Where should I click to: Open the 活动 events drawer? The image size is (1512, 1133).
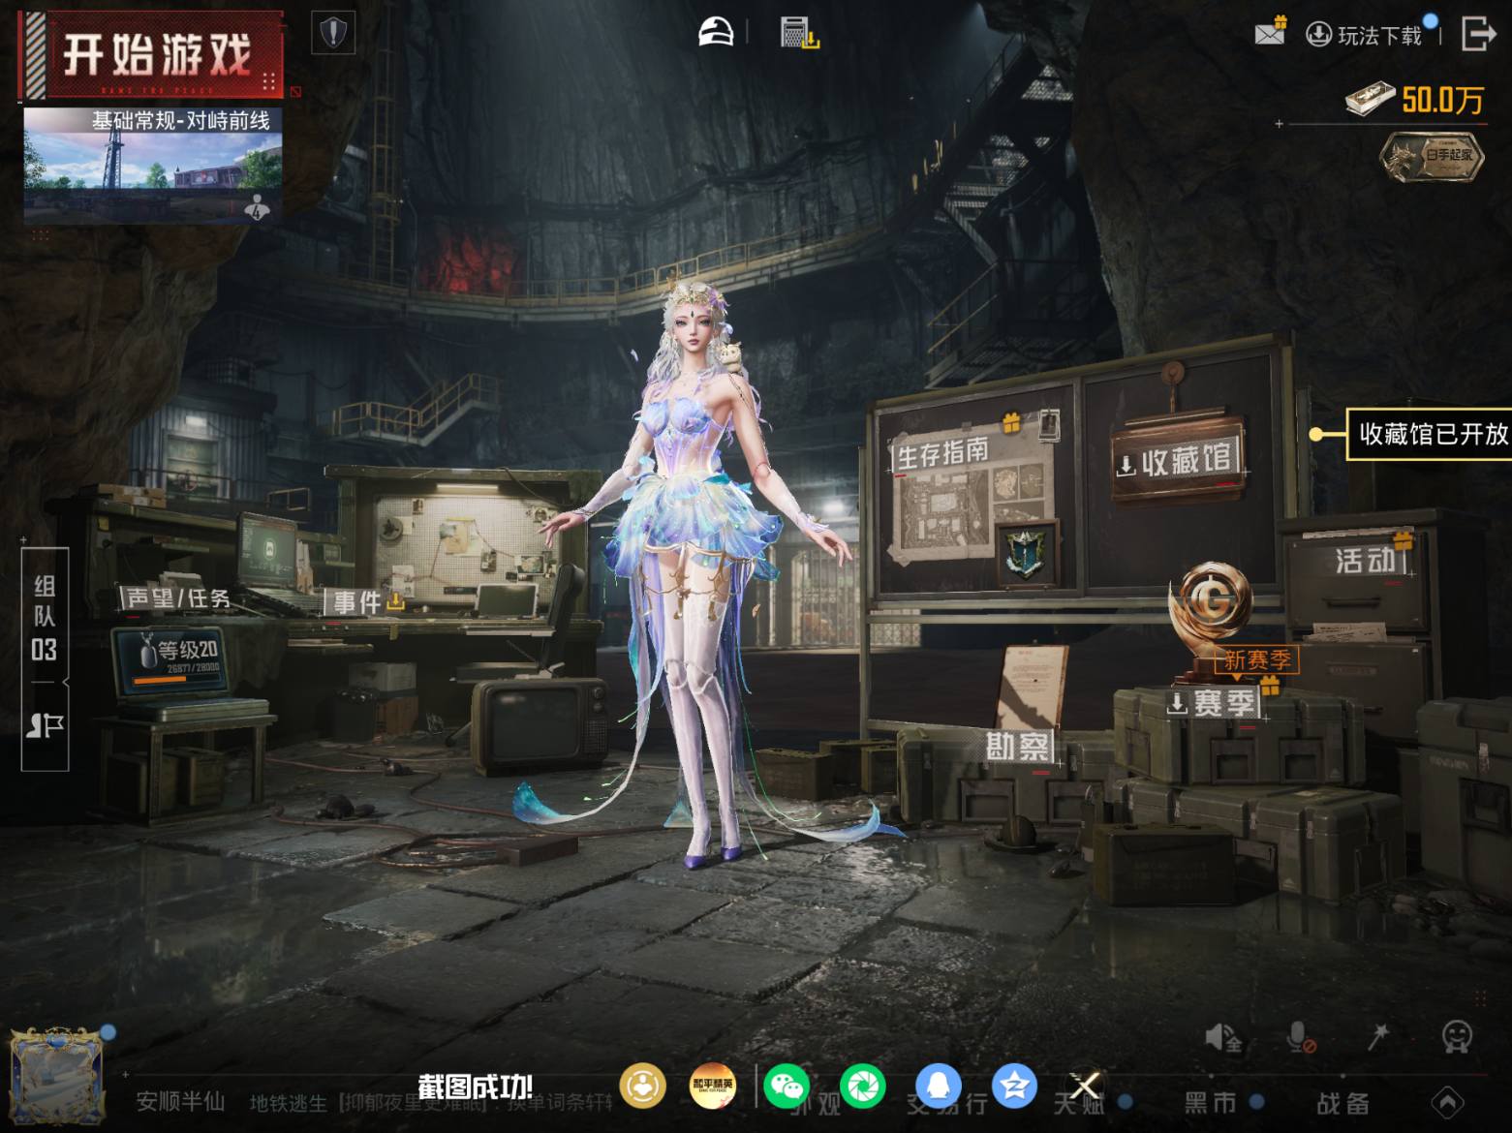[x=1366, y=560]
